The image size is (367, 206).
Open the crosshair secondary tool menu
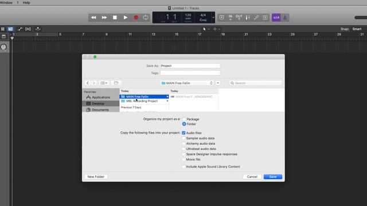[x=216, y=29]
